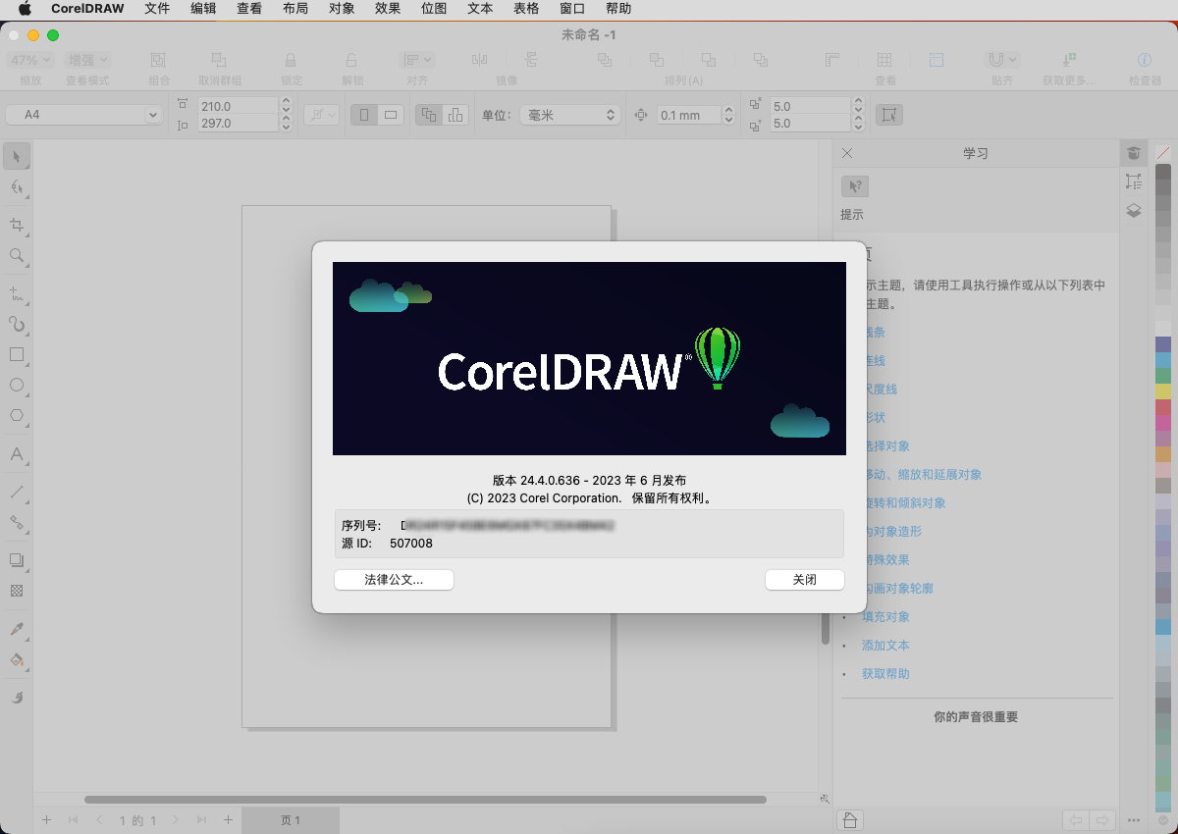Click the nudge distance icon
1178x834 pixels.
[642, 115]
